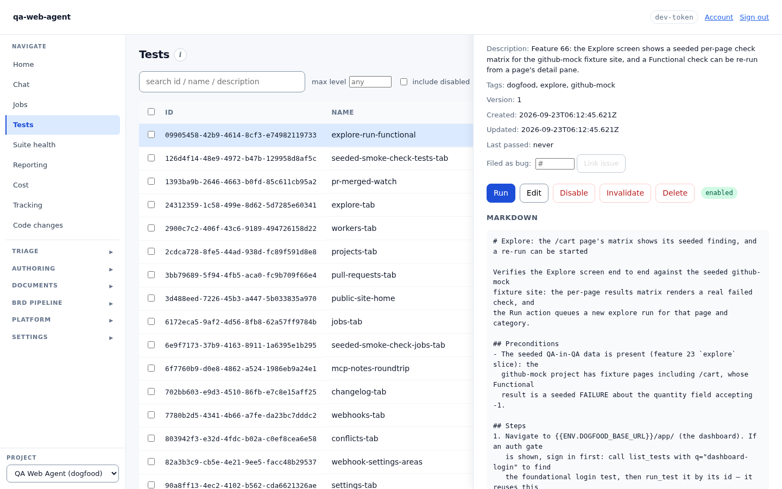
Task: Expand the Settings navigation section
Action: click(x=62, y=337)
